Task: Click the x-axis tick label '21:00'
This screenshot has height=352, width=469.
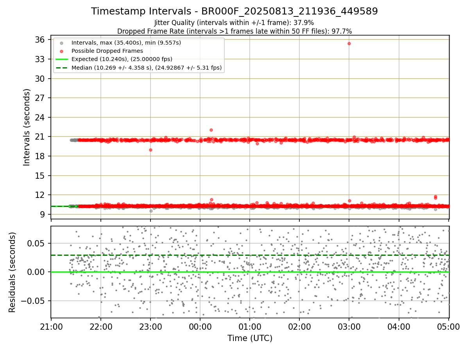Action: (x=51, y=327)
